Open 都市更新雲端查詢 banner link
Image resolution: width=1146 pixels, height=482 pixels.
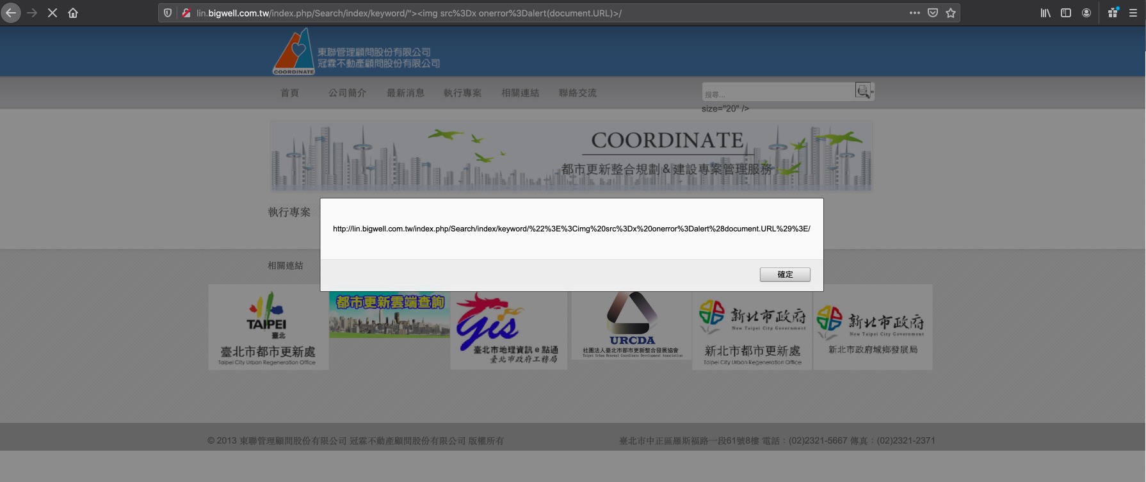click(x=389, y=314)
